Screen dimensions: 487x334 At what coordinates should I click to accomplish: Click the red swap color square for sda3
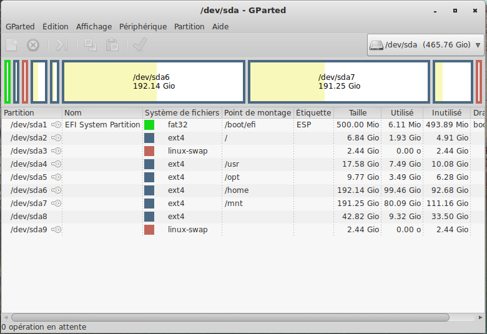pyautogui.click(x=149, y=150)
